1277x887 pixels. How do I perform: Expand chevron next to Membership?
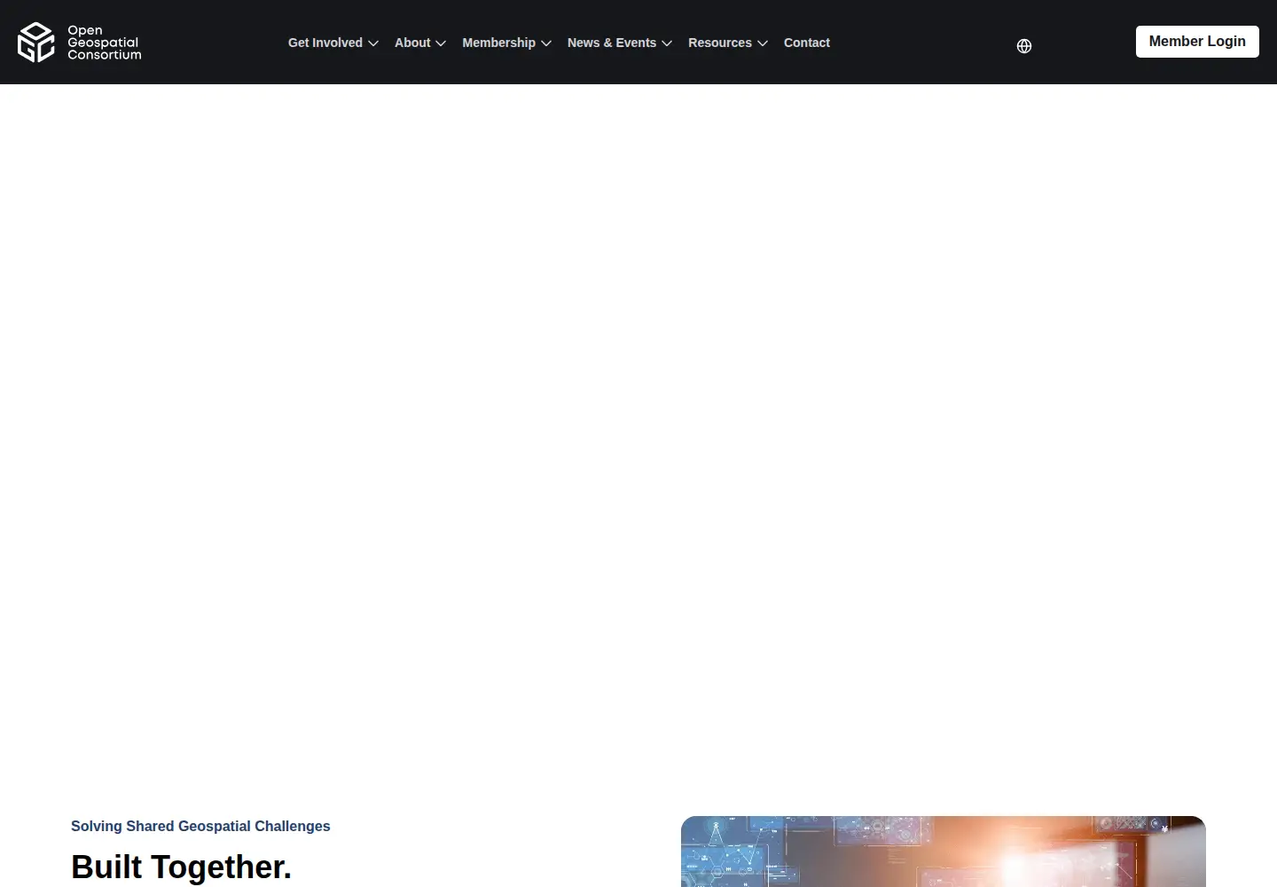coord(546,43)
